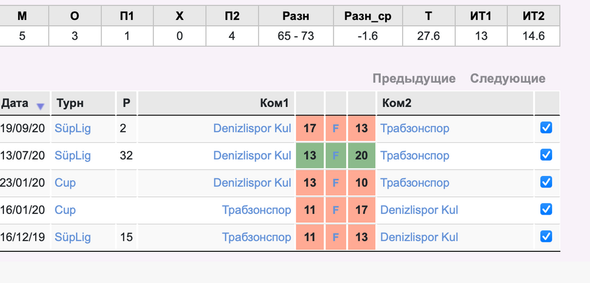Uncheck the 16/01/20 match checkbox
The height and width of the screenshot is (283, 590).
click(546, 209)
